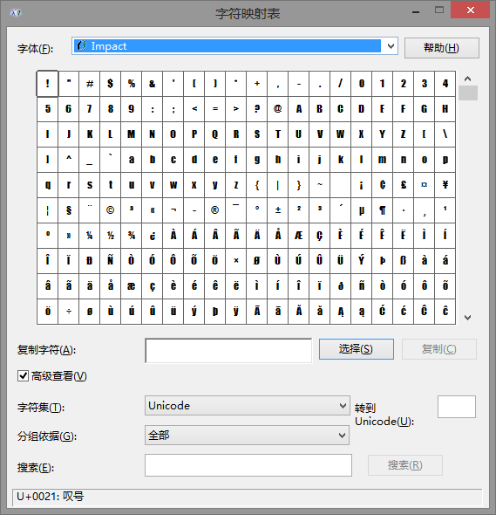Viewport: 496px width, 515px height.
Task: Select the lowercase k character cell
Action: click(x=341, y=159)
